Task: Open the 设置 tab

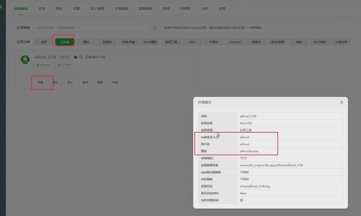Action: [222, 8]
